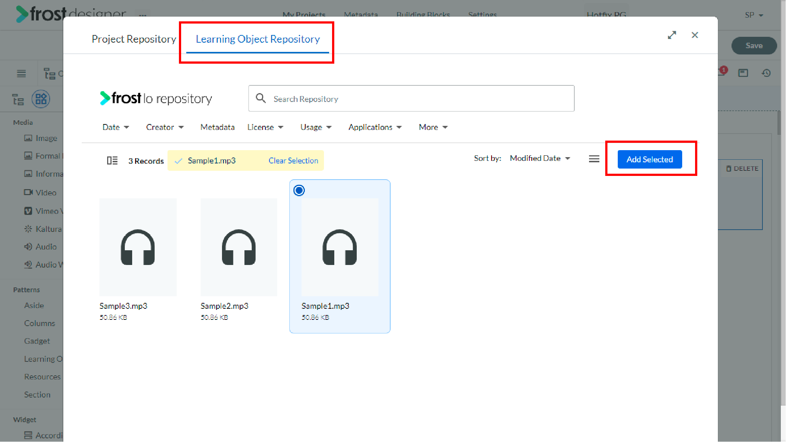Close the repository dialog with the X icon

click(695, 35)
